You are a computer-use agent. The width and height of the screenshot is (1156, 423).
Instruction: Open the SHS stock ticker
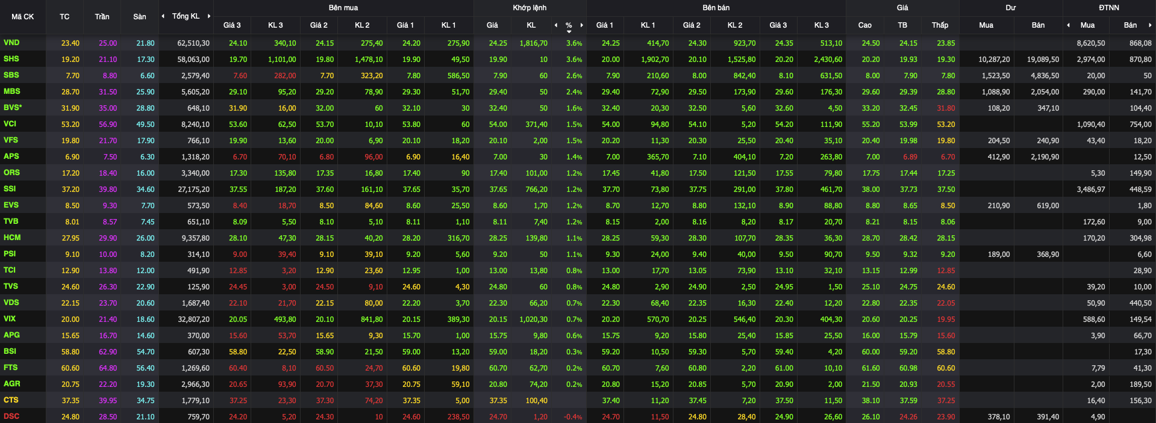click(x=11, y=59)
